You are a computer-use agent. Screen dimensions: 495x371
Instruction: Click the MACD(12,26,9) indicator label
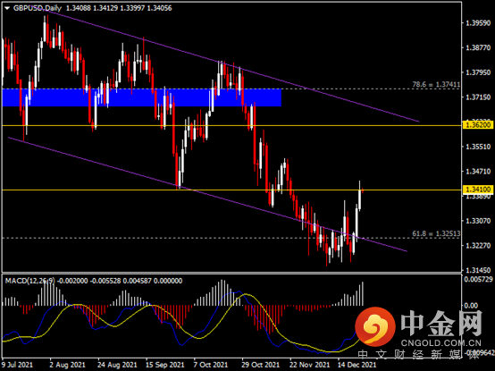click(30, 281)
